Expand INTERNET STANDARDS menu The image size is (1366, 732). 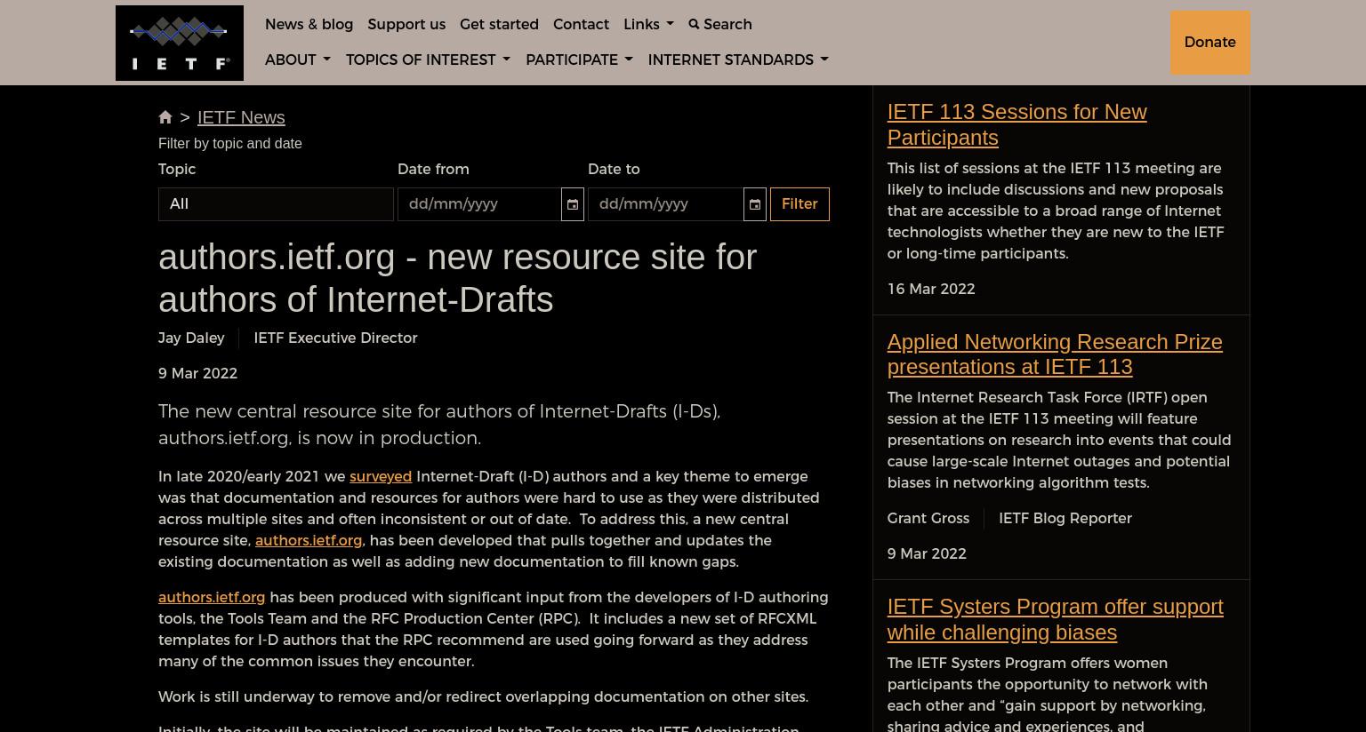click(x=738, y=60)
